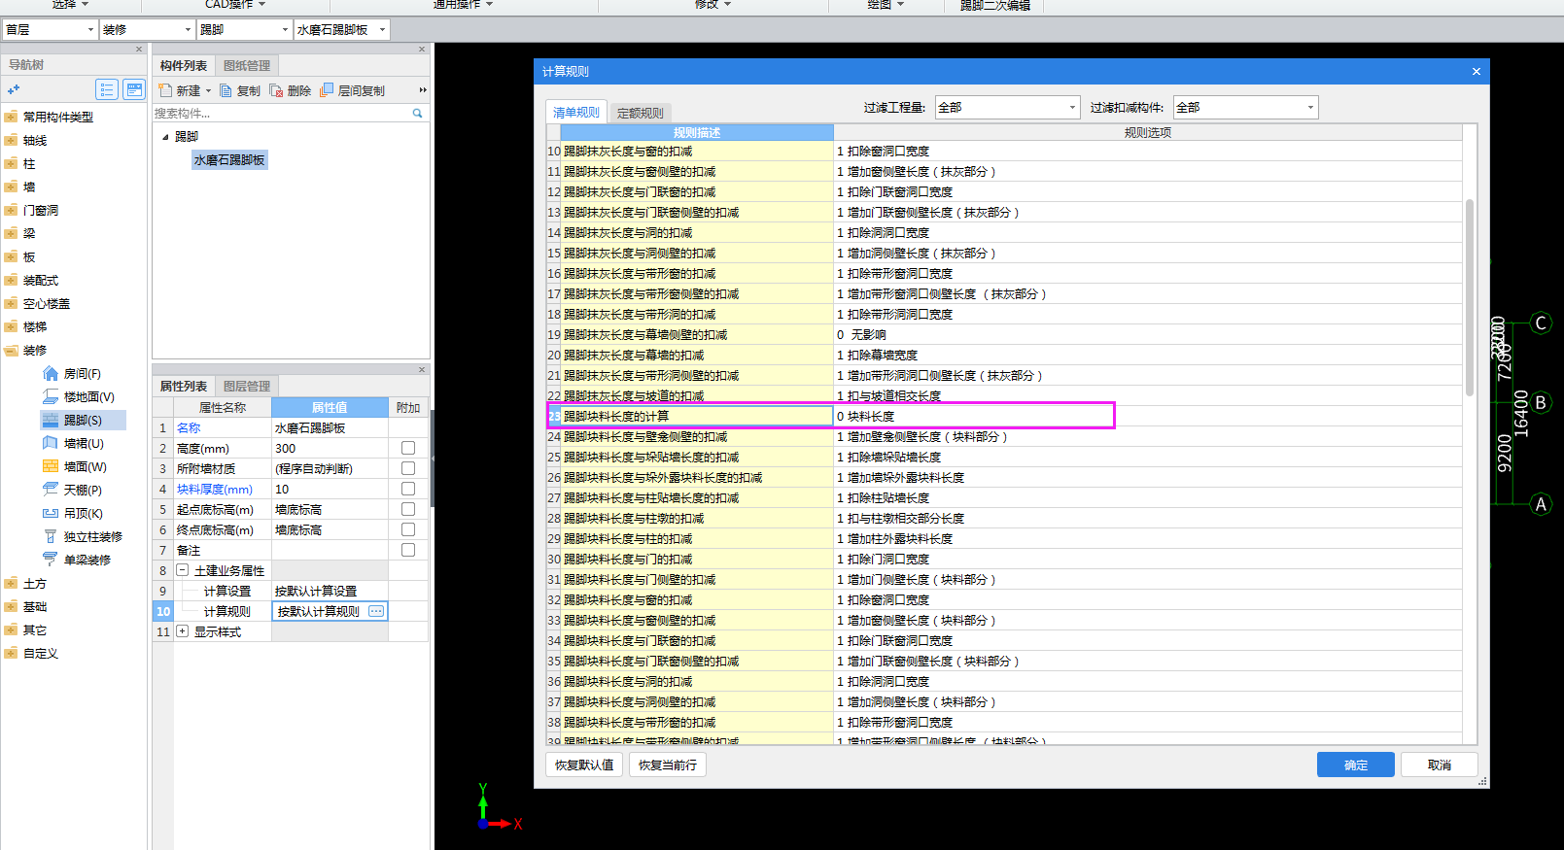Select the 天棚(P) item in the decoration tree
This screenshot has height=850, width=1564.
72,490
